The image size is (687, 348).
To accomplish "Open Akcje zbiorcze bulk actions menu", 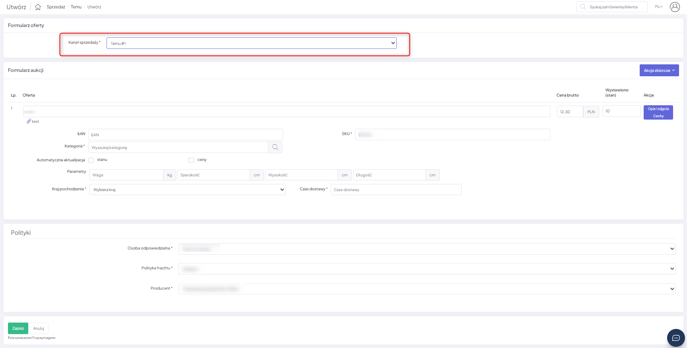I will pos(659,70).
